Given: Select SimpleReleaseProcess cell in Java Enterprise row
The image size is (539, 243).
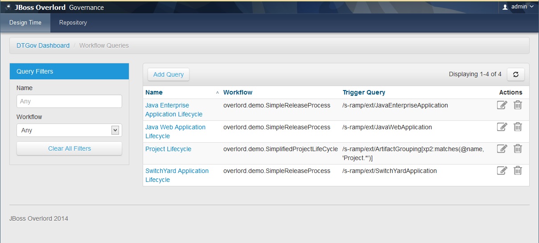Looking at the screenshot, I should (277, 105).
